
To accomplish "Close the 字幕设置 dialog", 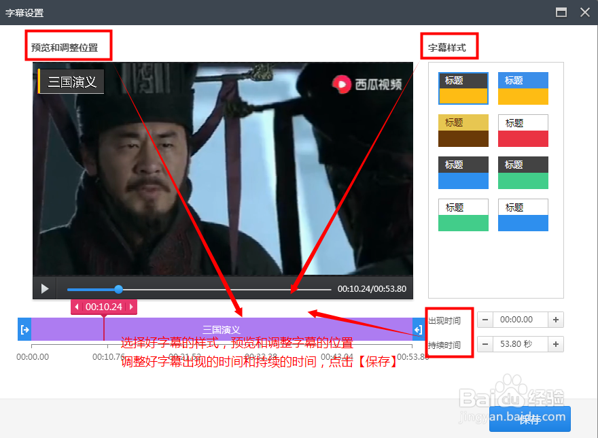I will click(x=585, y=12).
